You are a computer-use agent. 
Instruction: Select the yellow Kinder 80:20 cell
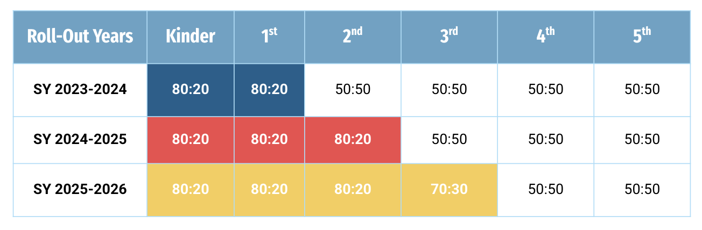pyautogui.click(x=190, y=190)
